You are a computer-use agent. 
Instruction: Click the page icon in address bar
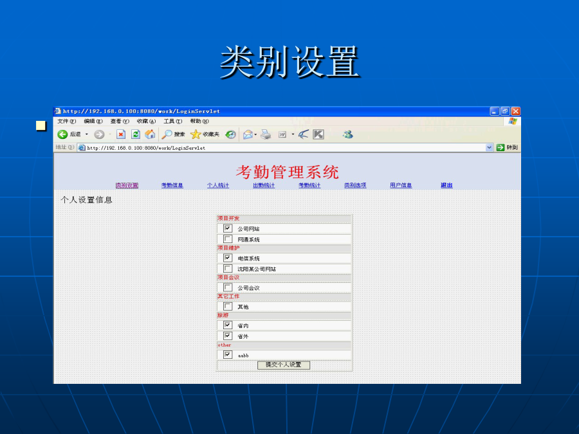[82, 148]
